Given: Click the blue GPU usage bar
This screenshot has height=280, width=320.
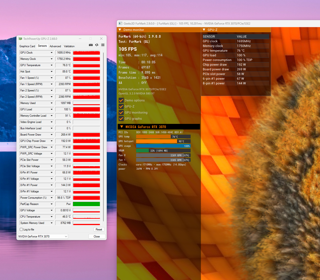Looking at the screenshot, I should [163, 146].
